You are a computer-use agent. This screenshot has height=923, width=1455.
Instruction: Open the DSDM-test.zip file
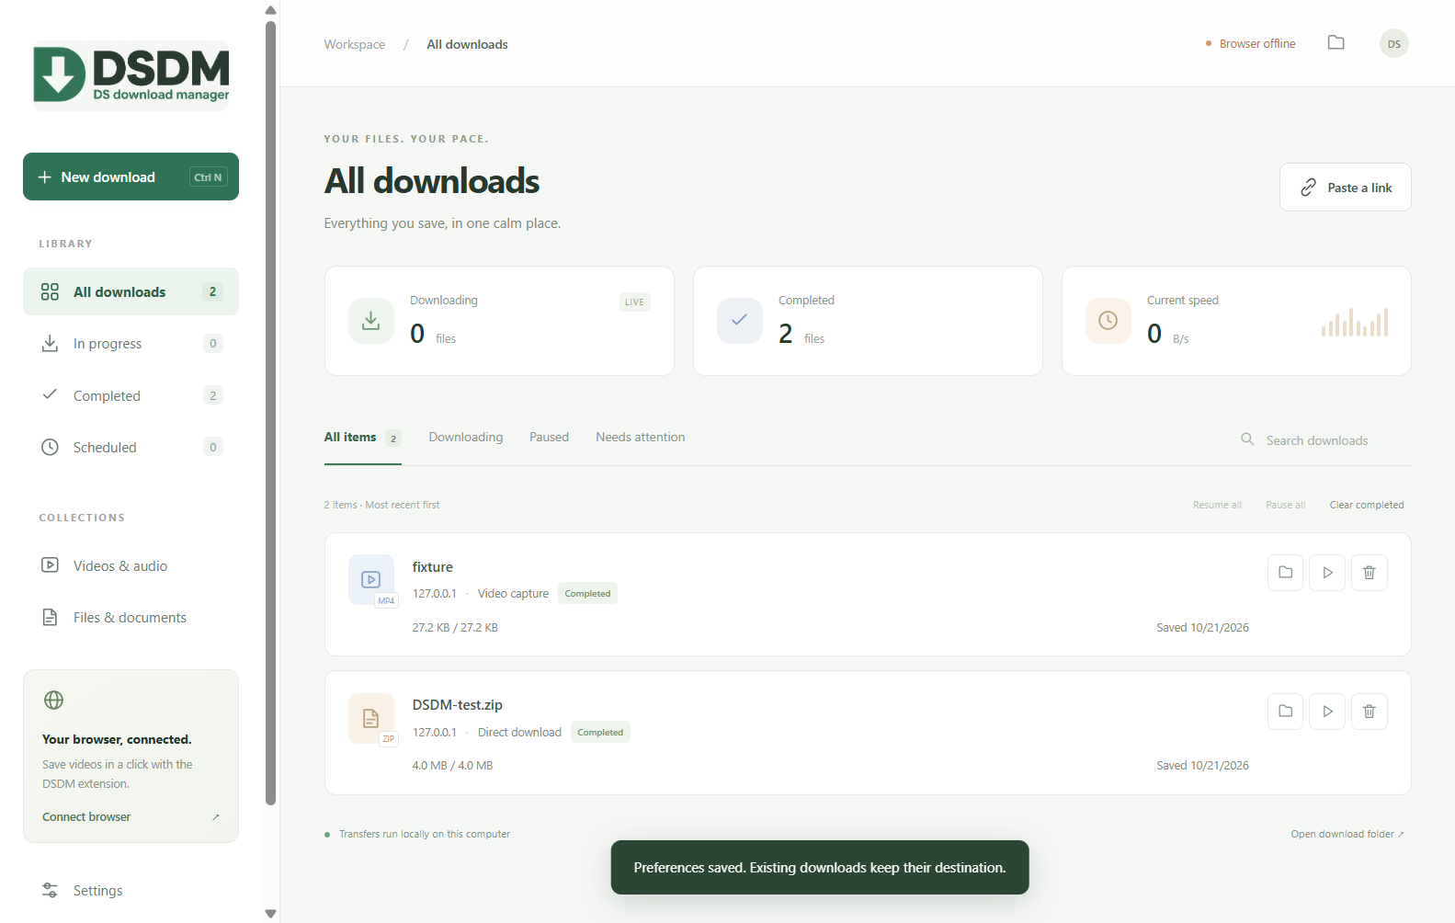[x=1327, y=712]
